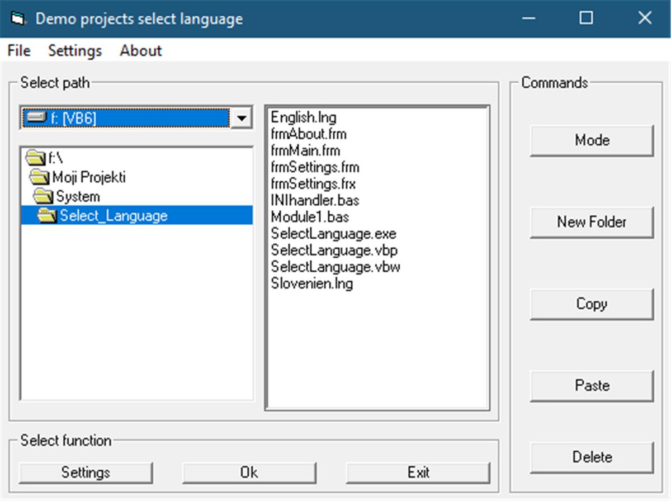Click the Settings button in Select function

pos(86,473)
